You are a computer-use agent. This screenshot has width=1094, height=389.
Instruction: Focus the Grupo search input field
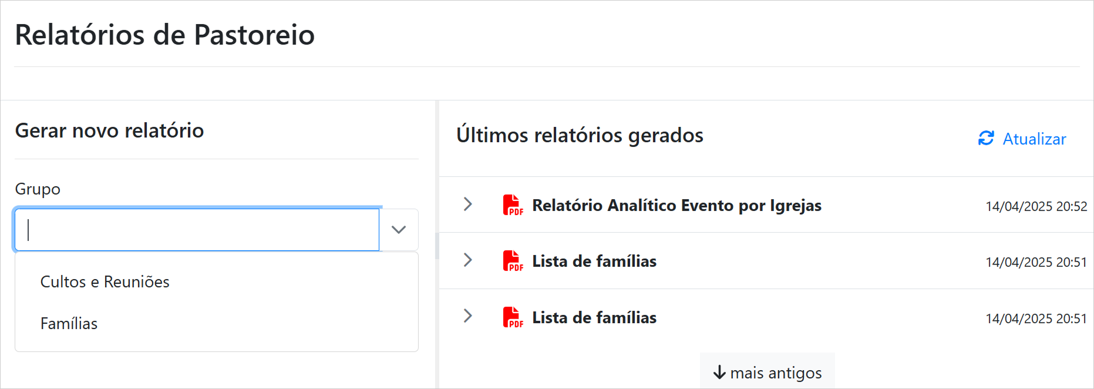pos(197,230)
